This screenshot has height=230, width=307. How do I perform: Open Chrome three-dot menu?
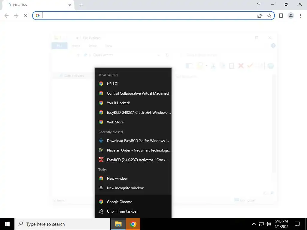tap(300, 16)
